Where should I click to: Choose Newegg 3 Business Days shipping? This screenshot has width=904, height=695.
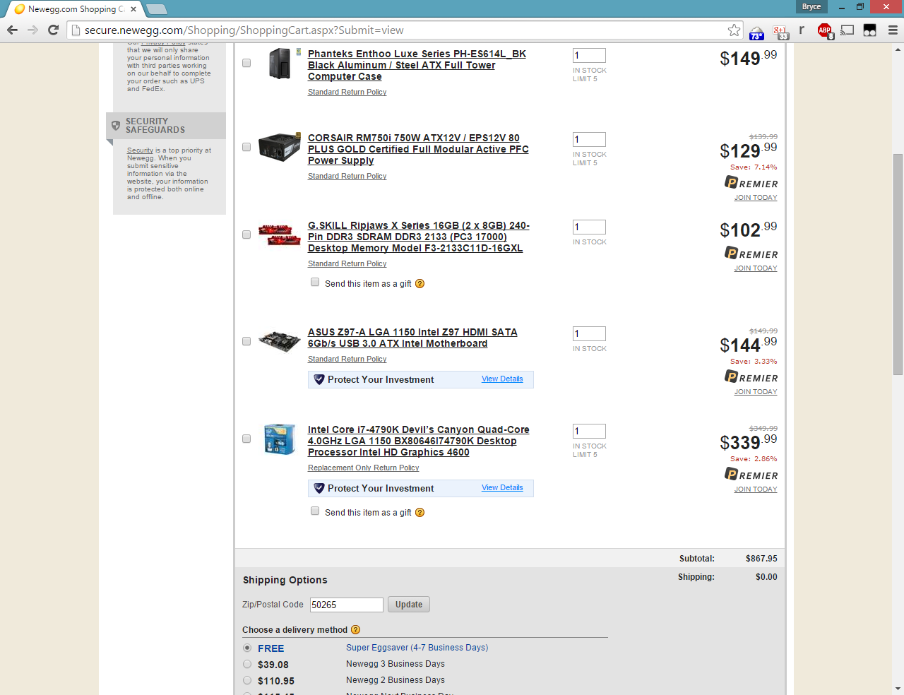pos(247,664)
